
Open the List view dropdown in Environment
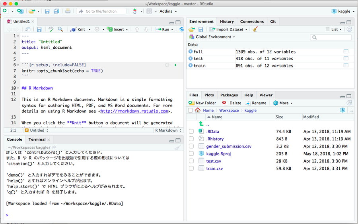click(x=334, y=29)
